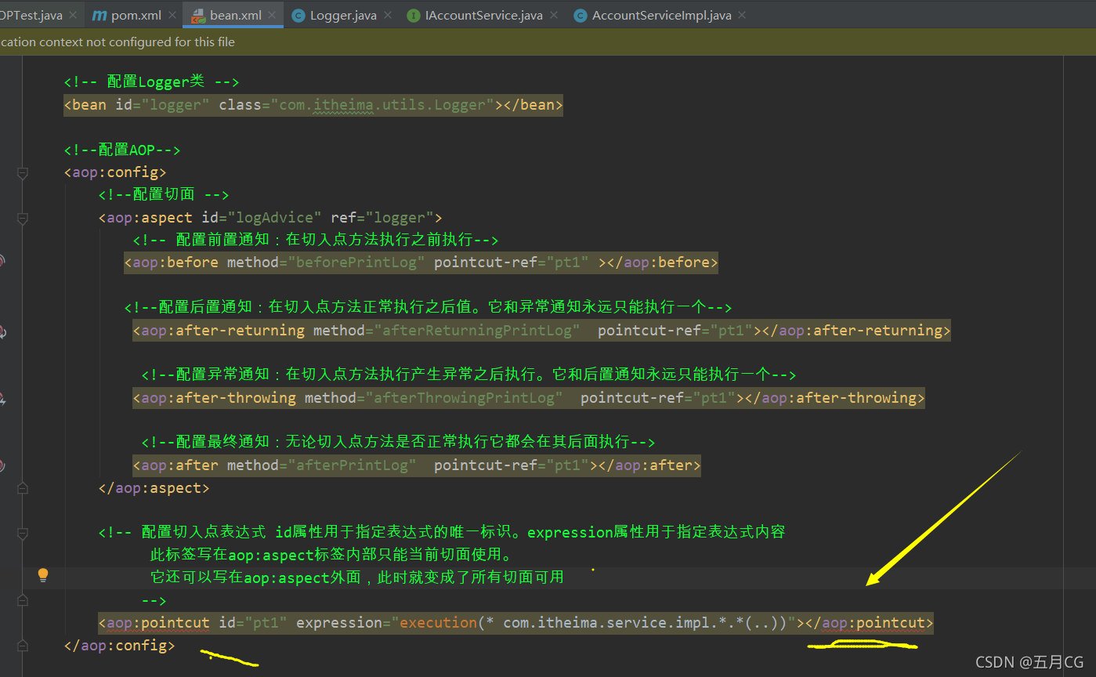Click the closing </aop:after-throwing> tag

[x=835, y=398]
